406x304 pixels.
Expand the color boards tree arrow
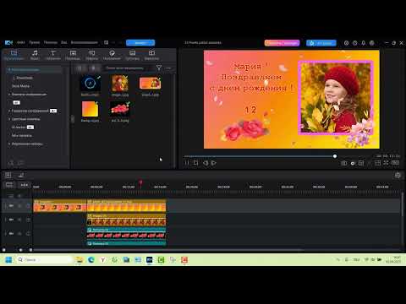click(x=9, y=119)
